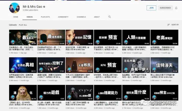This screenshot has width=182, height=111.
Task: Open the 歐米娜預言 video thumbnail (21:41)
Action: click(x=108, y=38)
